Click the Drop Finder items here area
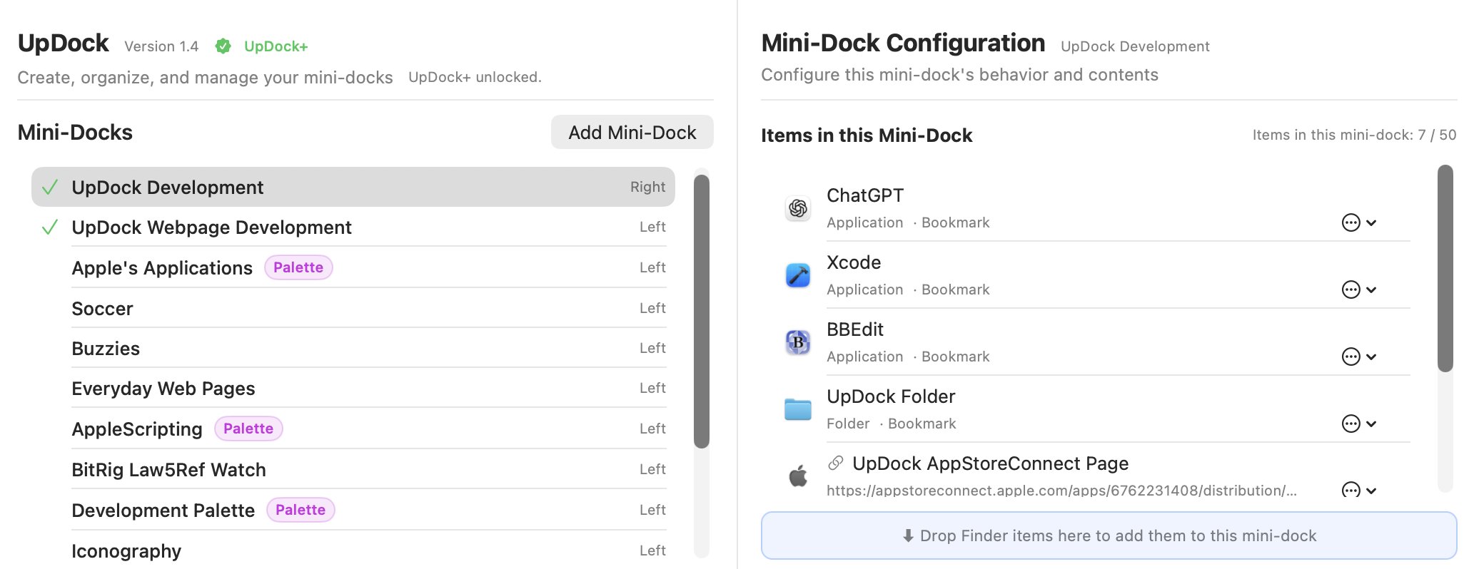This screenshot has height=569, width=1479. [1109, 535]
